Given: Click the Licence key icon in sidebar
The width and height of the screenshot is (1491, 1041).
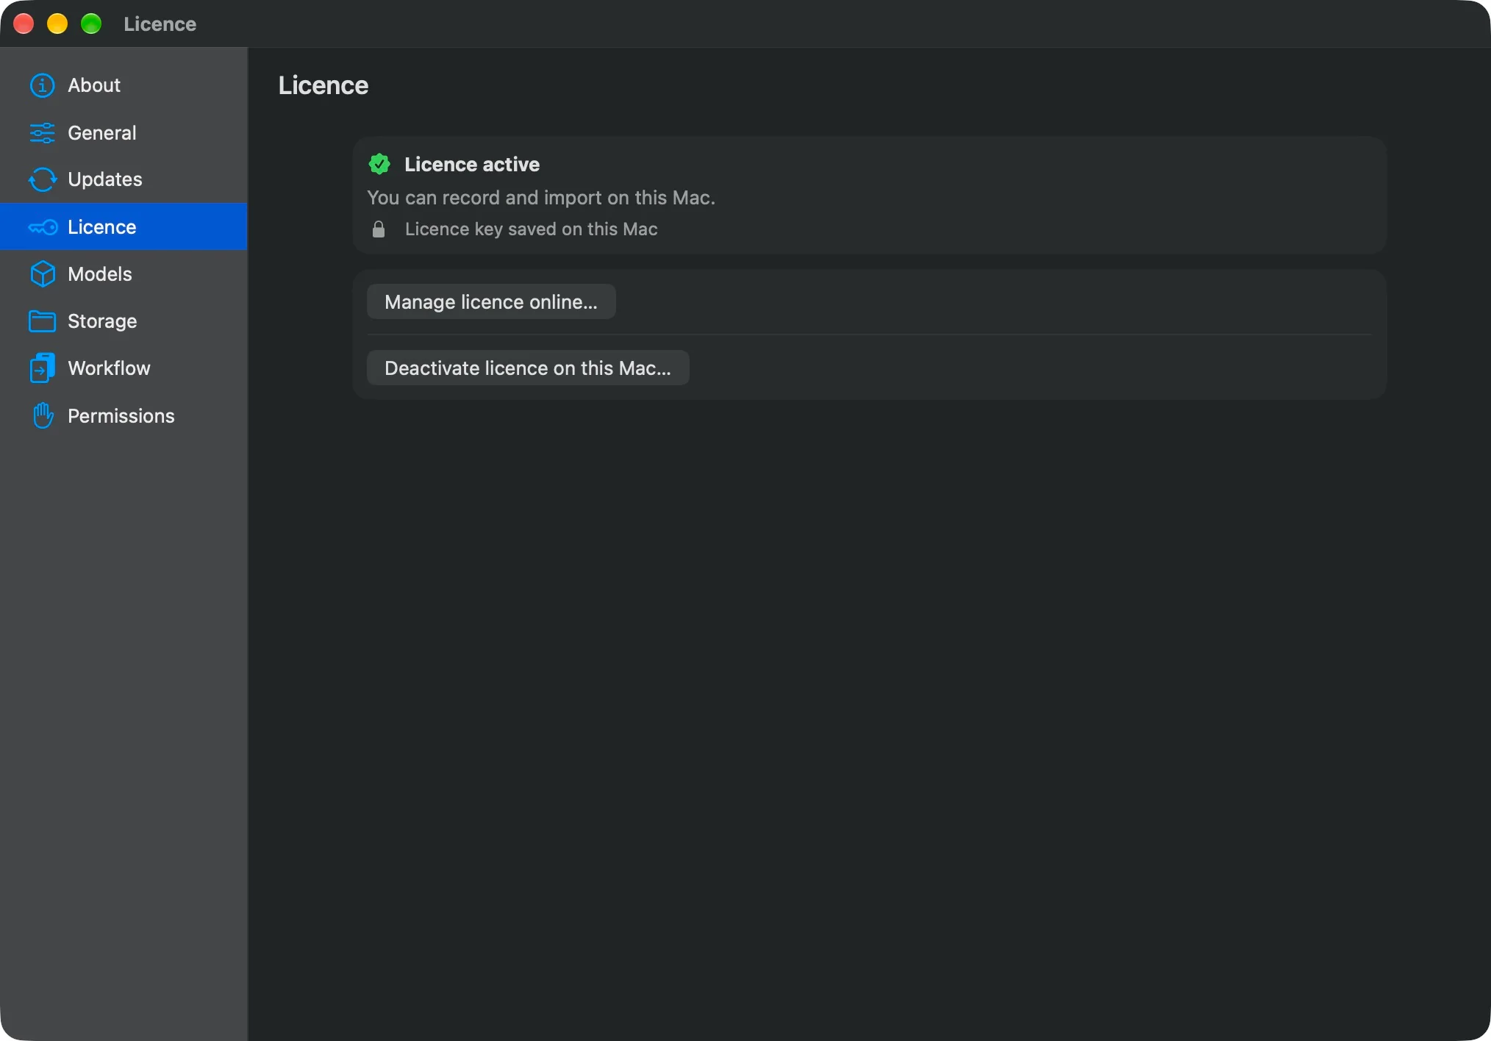Looking at the screenshot, I should pyautogui.click(x=43, y=227).
